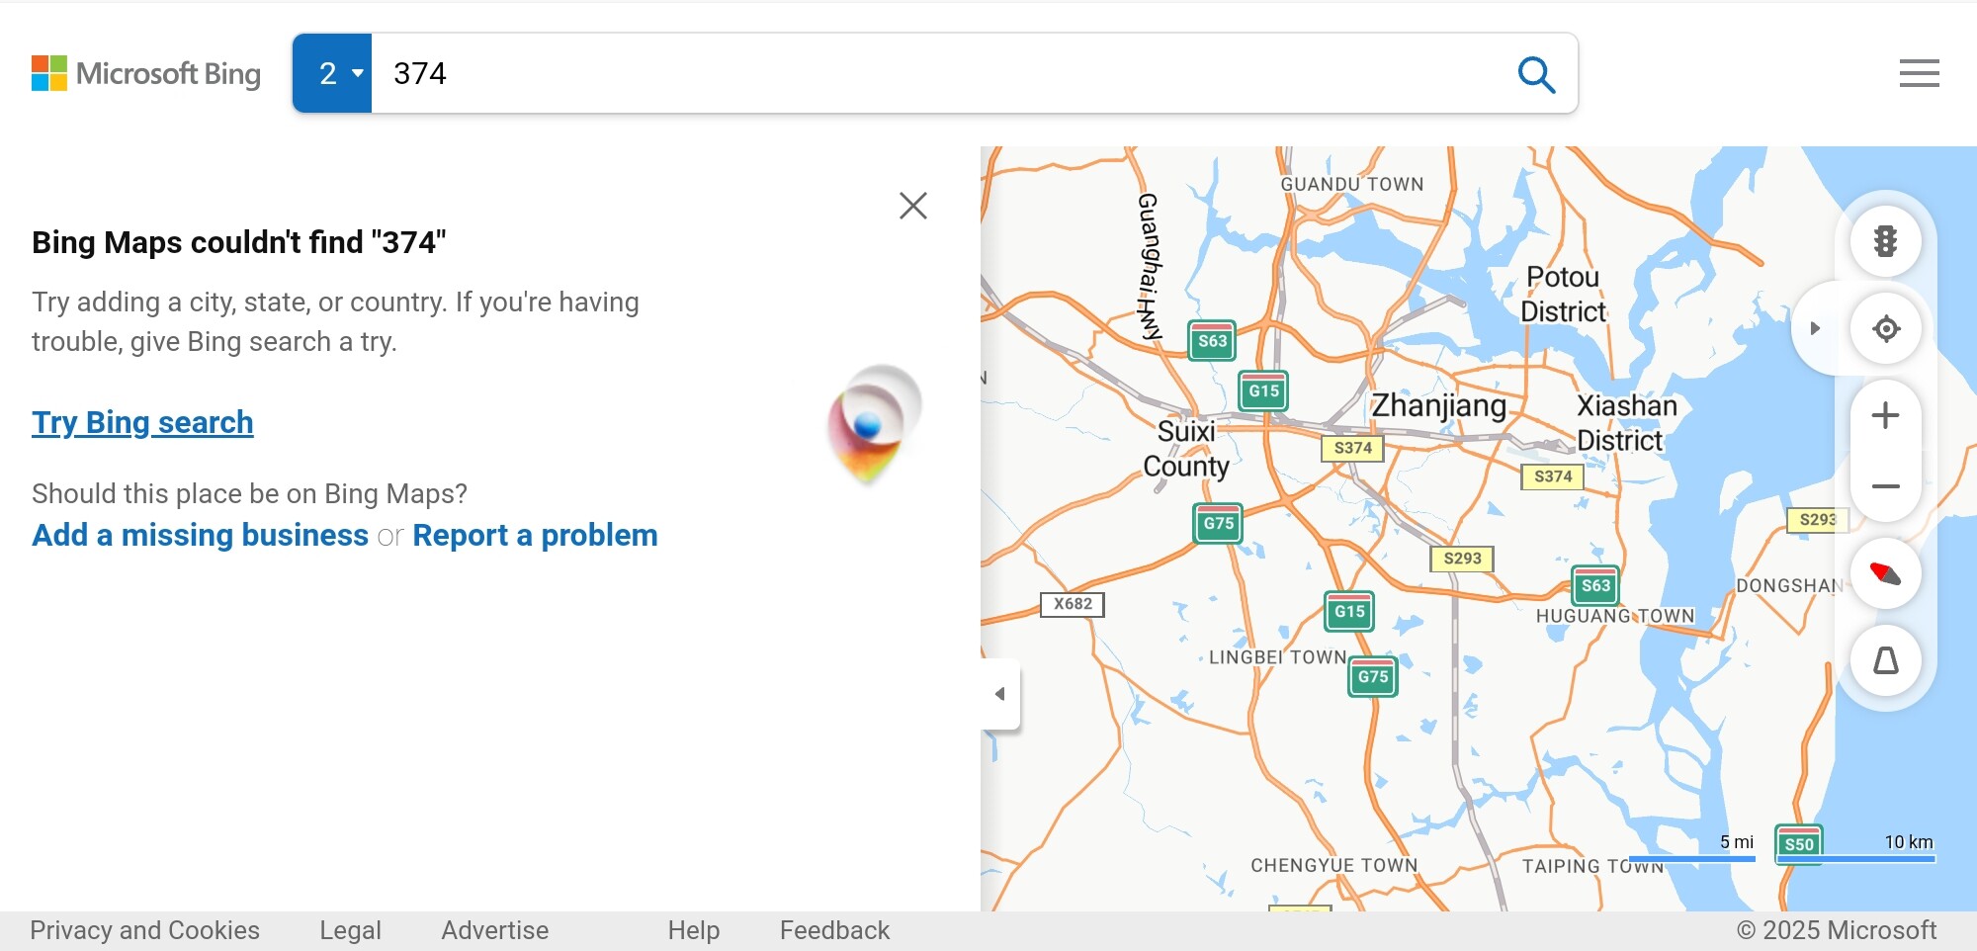Toggle the map tilt view button
The height and width of the screenshot is (951, 1977).
tap(1885, 660)
